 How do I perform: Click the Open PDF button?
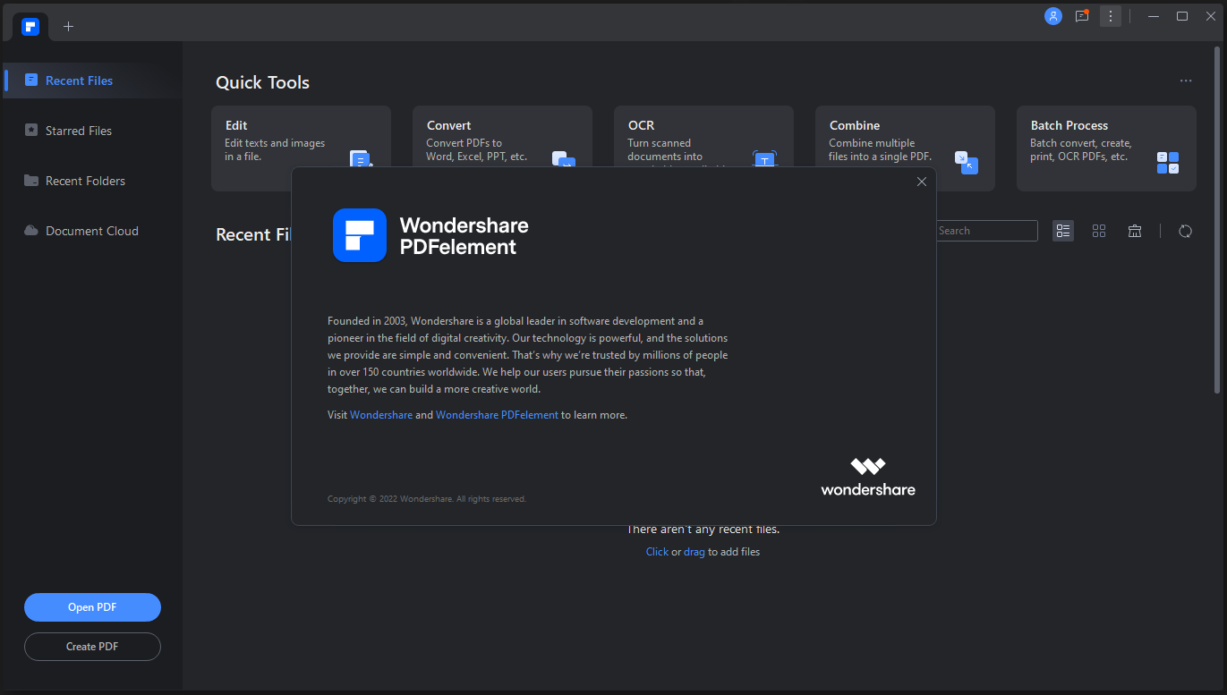tap(92, 607)
